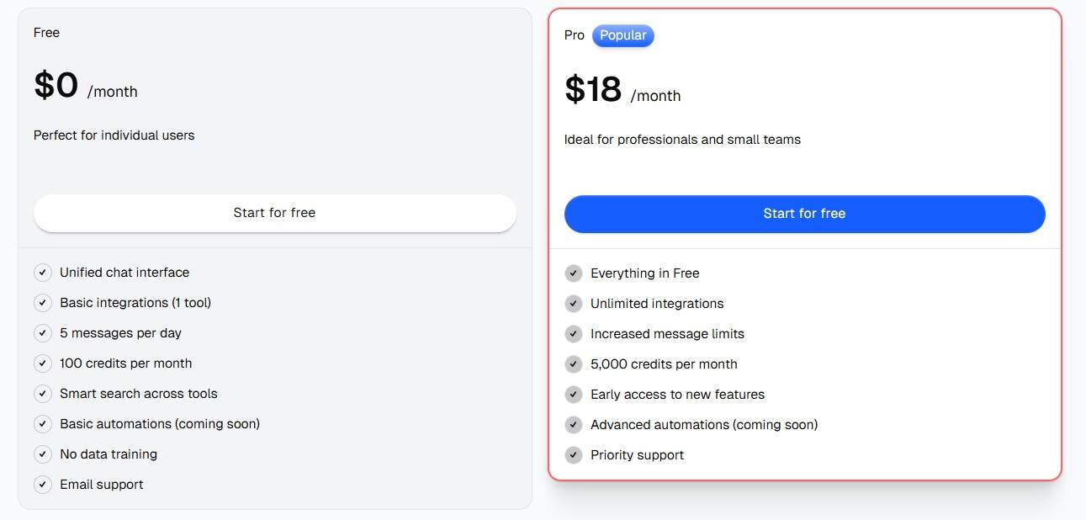Screen dimensions: 1086x520
Task: Click the Popular badge
Action: (623, 35)
